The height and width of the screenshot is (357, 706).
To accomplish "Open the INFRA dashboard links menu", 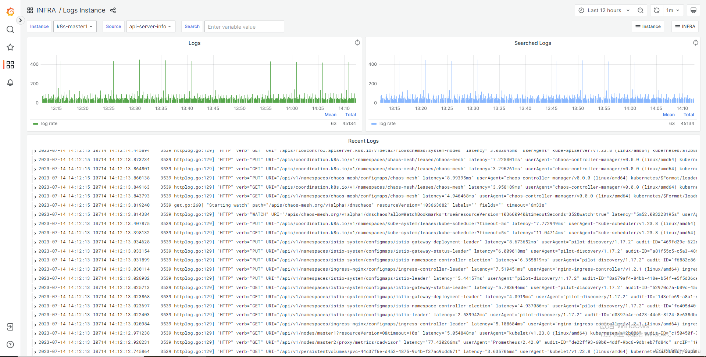I will pyautogui.click(x=685, y=26).
